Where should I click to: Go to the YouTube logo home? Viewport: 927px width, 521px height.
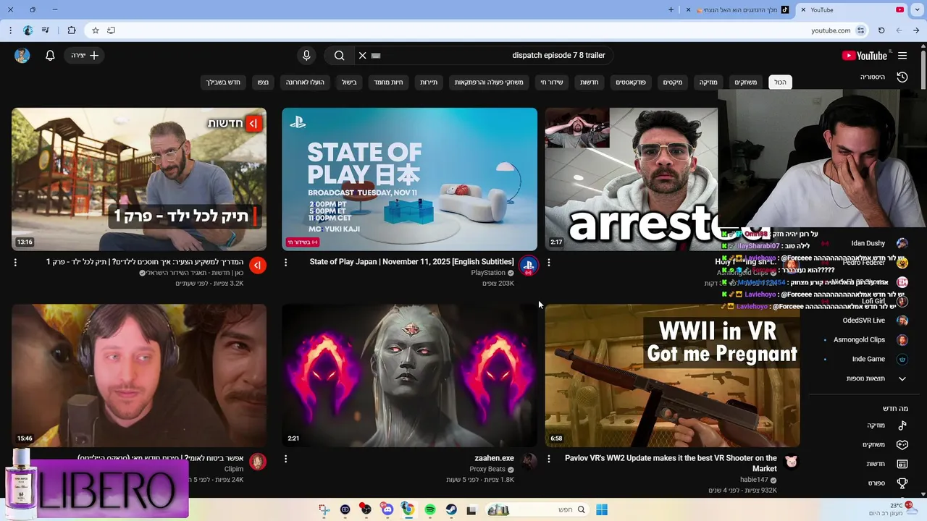pyautogui.click(x=865, y=56)
